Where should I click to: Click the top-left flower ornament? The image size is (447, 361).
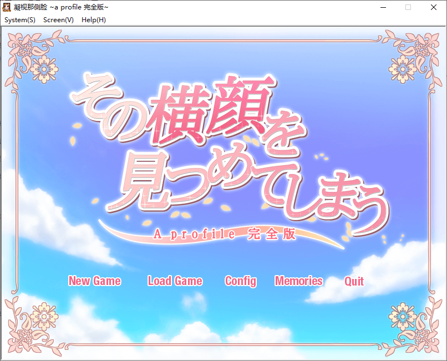pos(43,69)
